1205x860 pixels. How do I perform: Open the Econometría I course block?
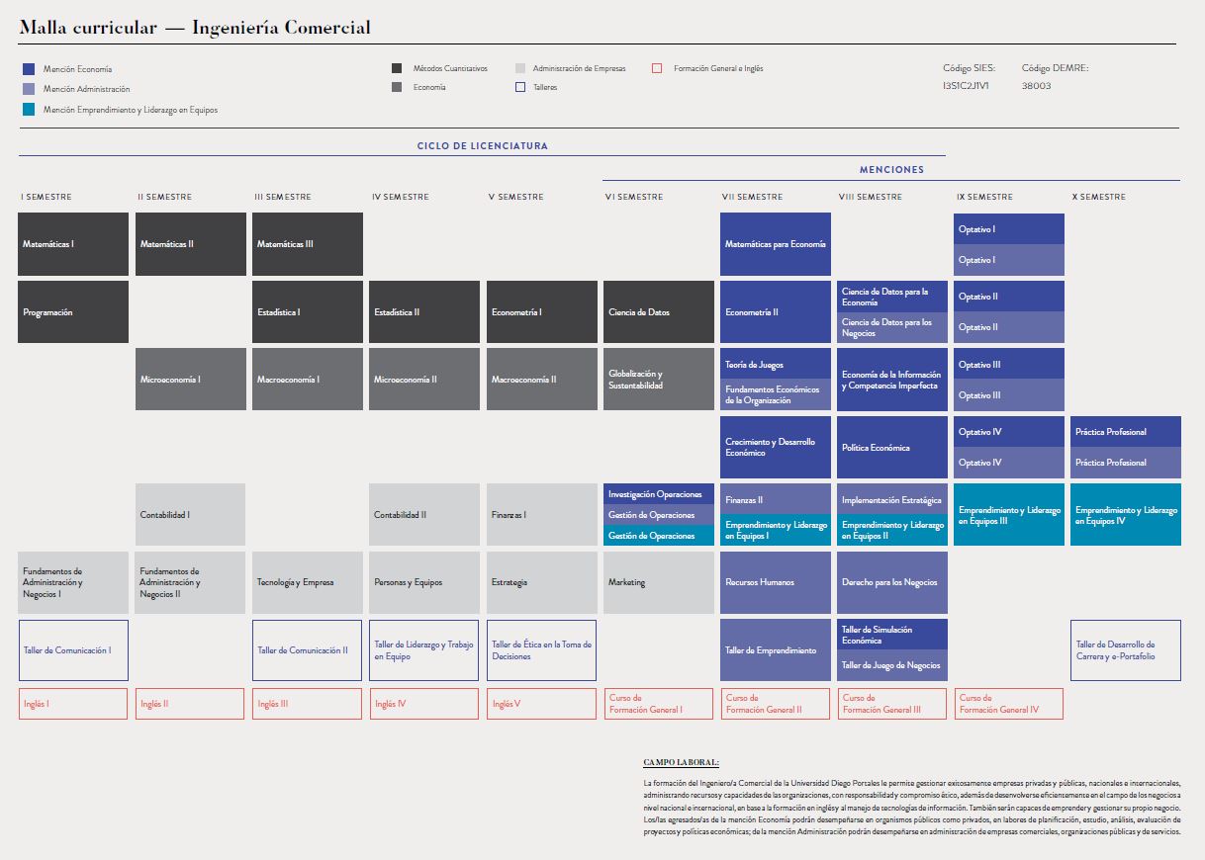(x=542, y=312)
